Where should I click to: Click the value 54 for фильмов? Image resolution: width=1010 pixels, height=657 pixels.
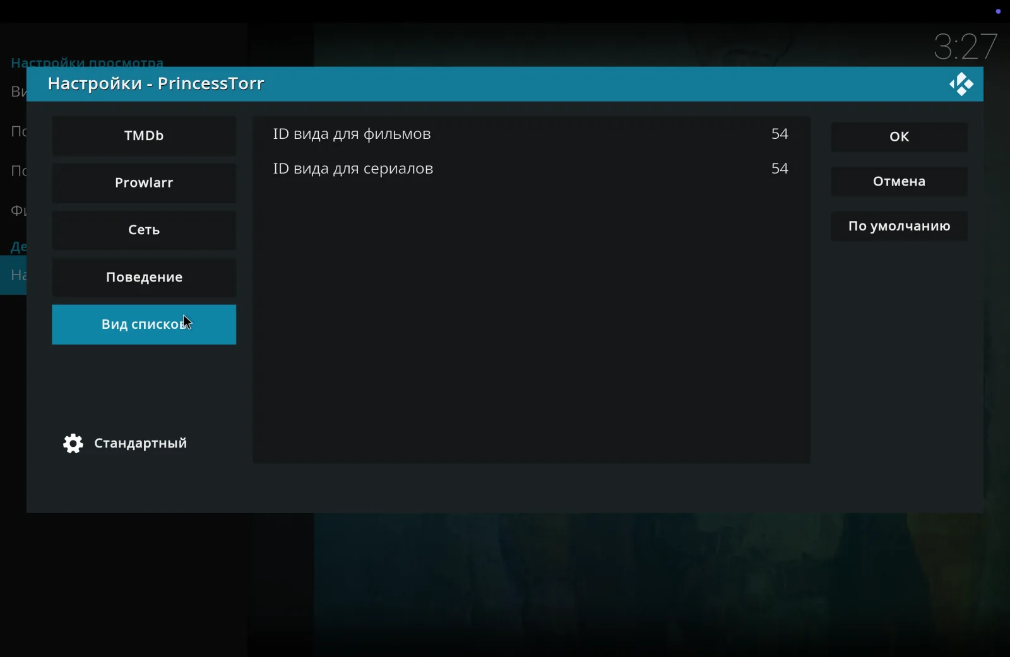(x=780, y=134)
